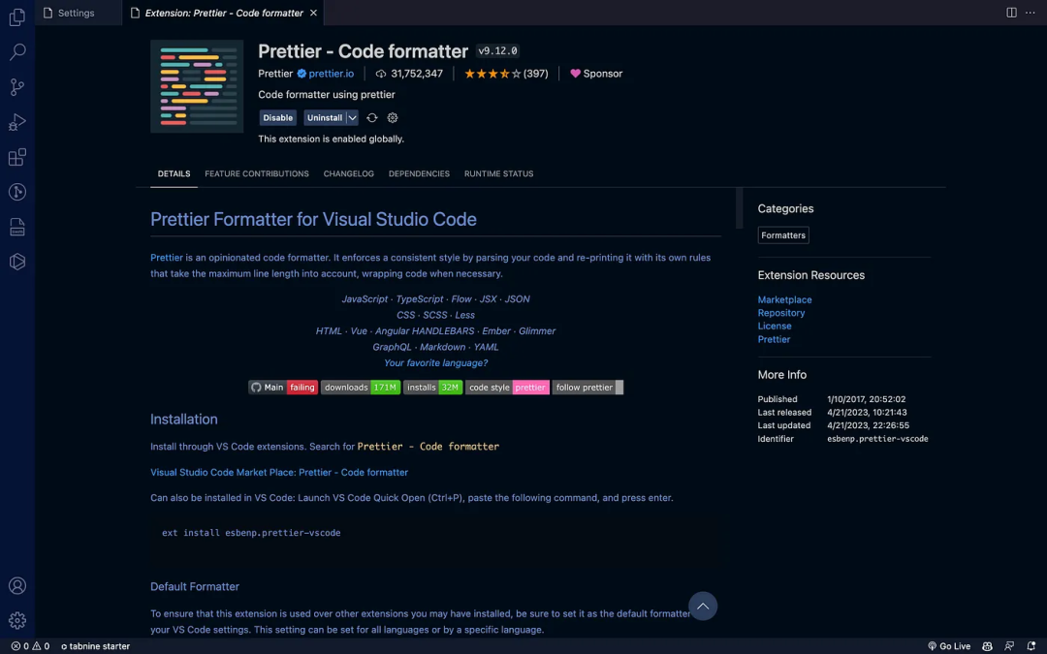Open the DEPENDENCIES tab
The width and height of the screenshot is (1047, 654).
coord(420,173)
